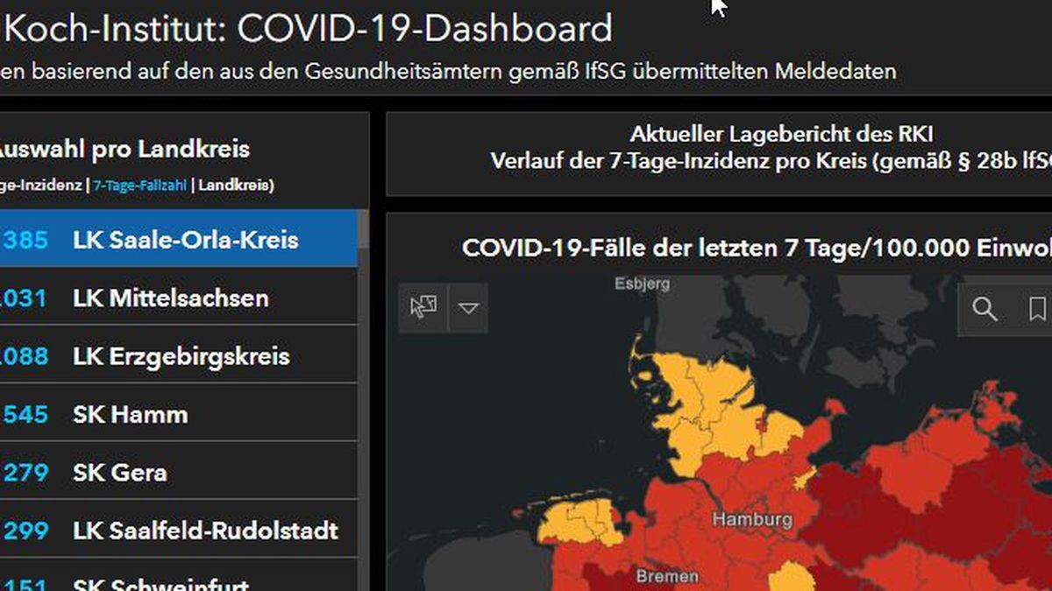
Task: Click the Hamburg label on the map
Action: click(x=752, y=520)
